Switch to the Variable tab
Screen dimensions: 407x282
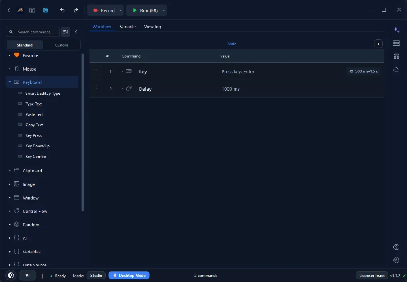pos(128,27)
